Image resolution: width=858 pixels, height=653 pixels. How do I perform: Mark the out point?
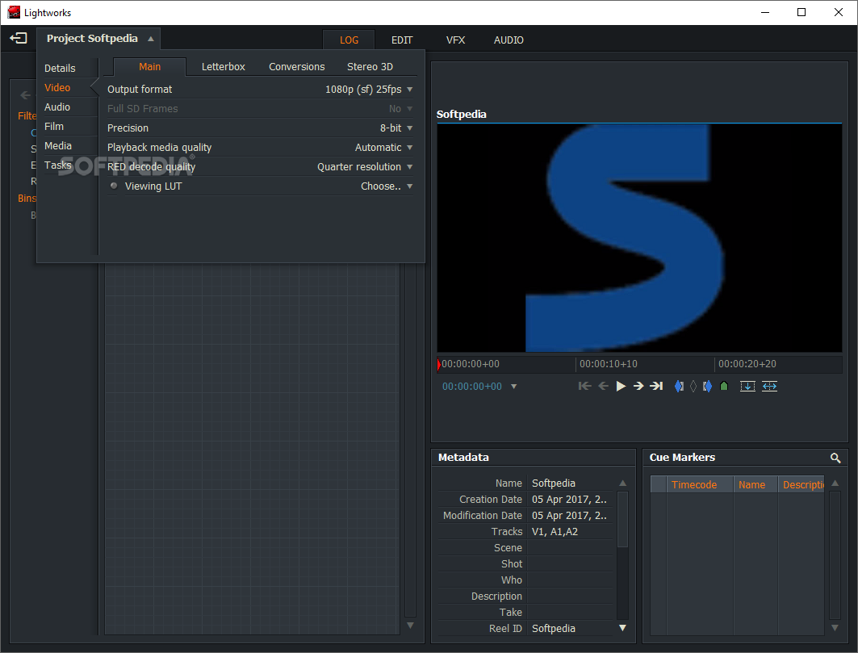(707, 386)
